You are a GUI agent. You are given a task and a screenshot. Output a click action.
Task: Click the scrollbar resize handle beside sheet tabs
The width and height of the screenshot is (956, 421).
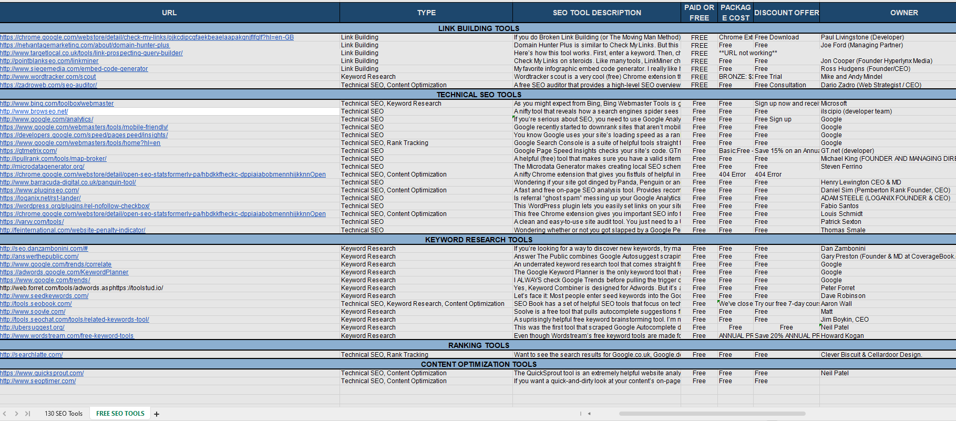click(x=580, y=414)
